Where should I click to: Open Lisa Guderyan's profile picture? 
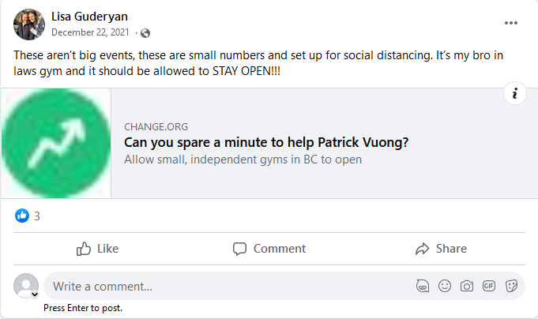[29, 24]
